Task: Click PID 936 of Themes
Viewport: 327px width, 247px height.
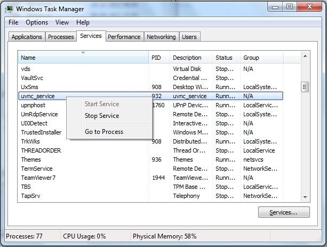Action: (x=157, y=160)
